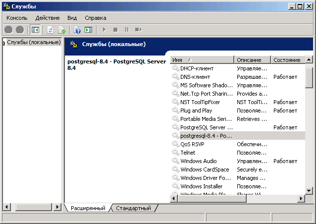The height and width of the screenshot is (224, 316).
Task: Click the tree pane scrollbar right arrow
Action: (57, 207)
